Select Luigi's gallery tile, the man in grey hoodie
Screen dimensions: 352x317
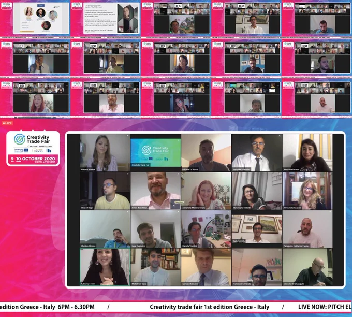(156, 229)
